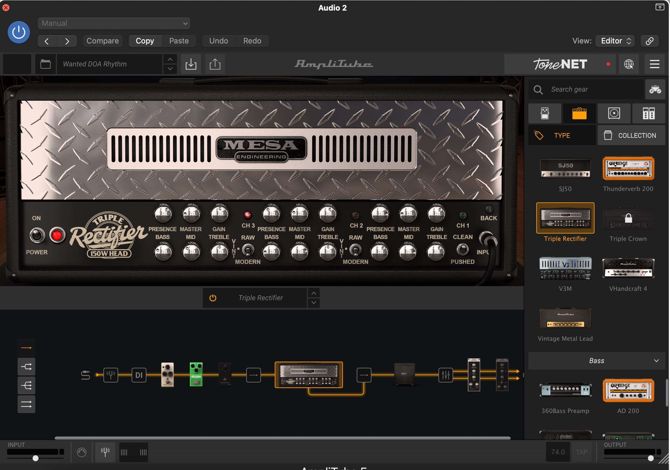Select the amplifier gear category tab
The width and height of the screenshot is (670, 470).
579,113
